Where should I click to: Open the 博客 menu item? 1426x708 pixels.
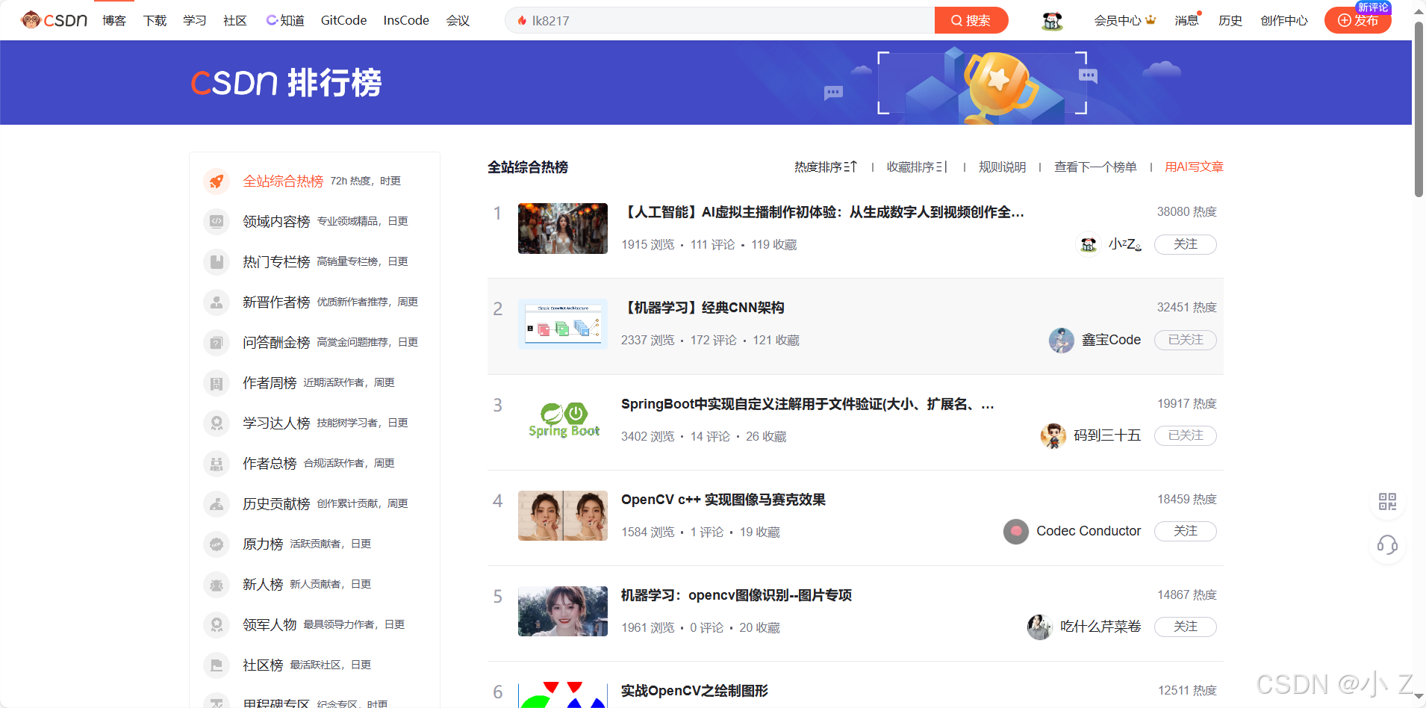(x=113, y=20)
